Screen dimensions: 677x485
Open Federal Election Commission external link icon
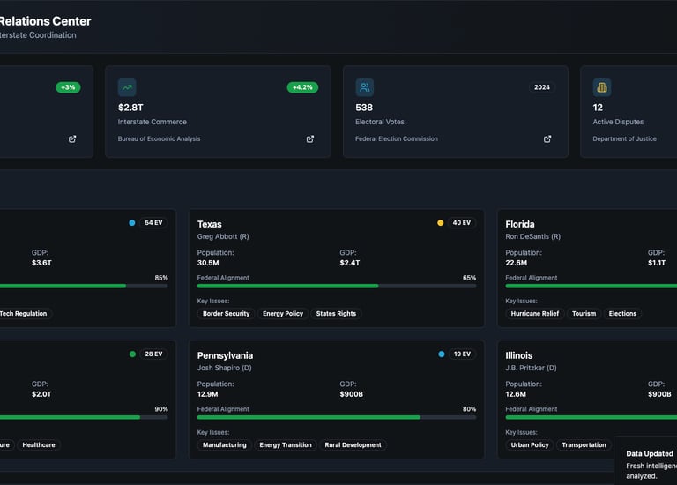[x=547, y=139]
